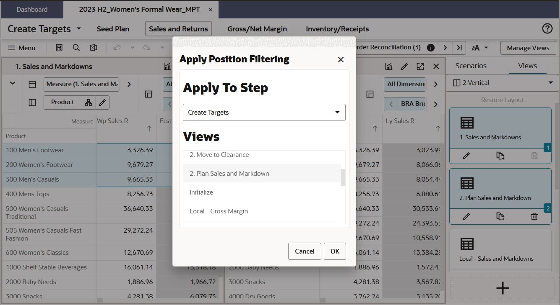The image size is (560, 305).
Task: Switch to the Scenarios tab
Action: [471, 66]
